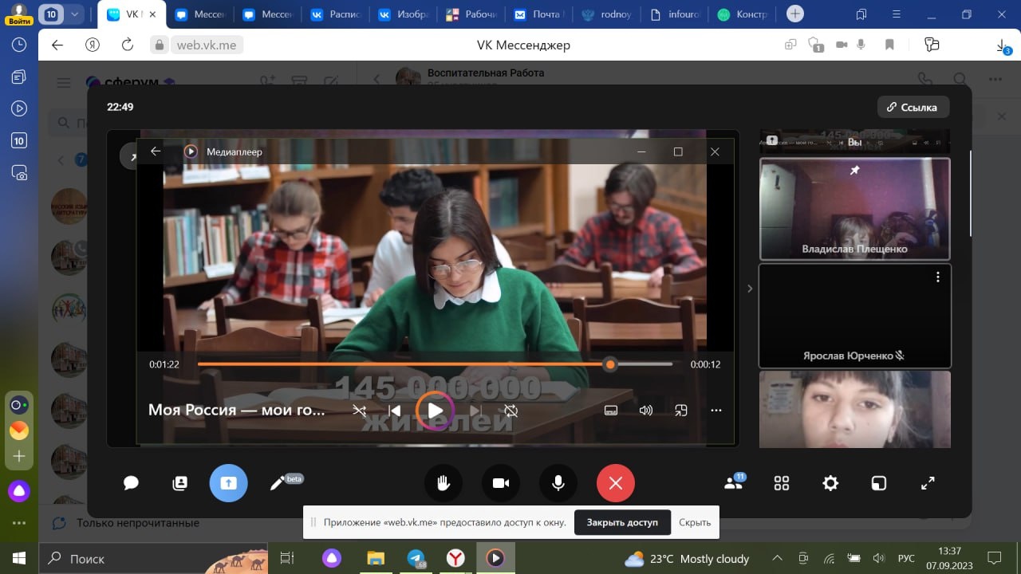Open a new browser tab
This screenshot has height=574, width=1021.
tap(795, 14)
